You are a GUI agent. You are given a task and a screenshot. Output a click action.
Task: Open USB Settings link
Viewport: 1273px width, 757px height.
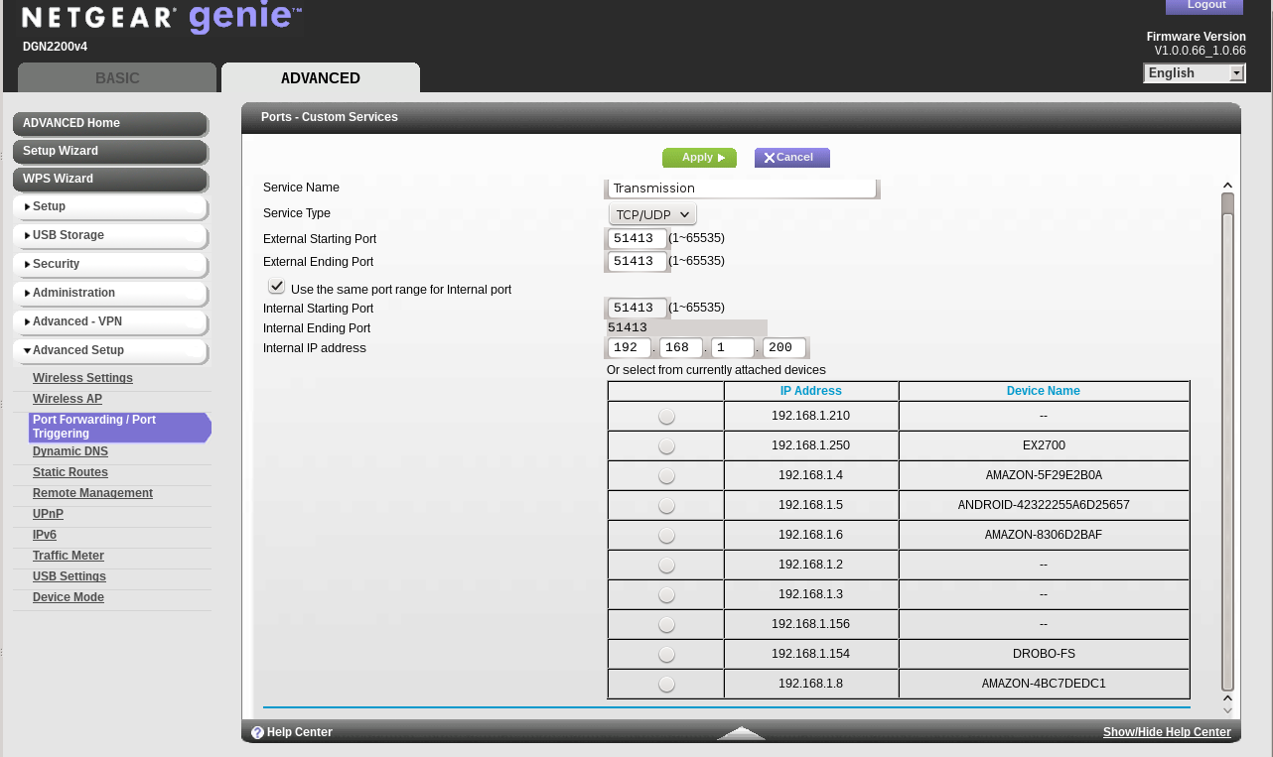coord(70,576)
